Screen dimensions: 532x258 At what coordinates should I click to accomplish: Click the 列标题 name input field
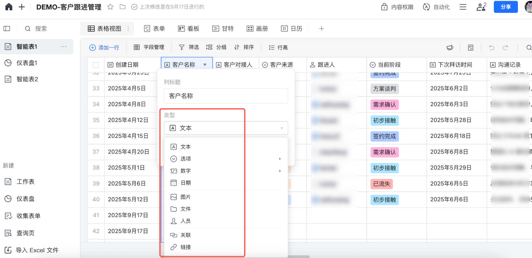pyautogui.click(x=226, y=96)
